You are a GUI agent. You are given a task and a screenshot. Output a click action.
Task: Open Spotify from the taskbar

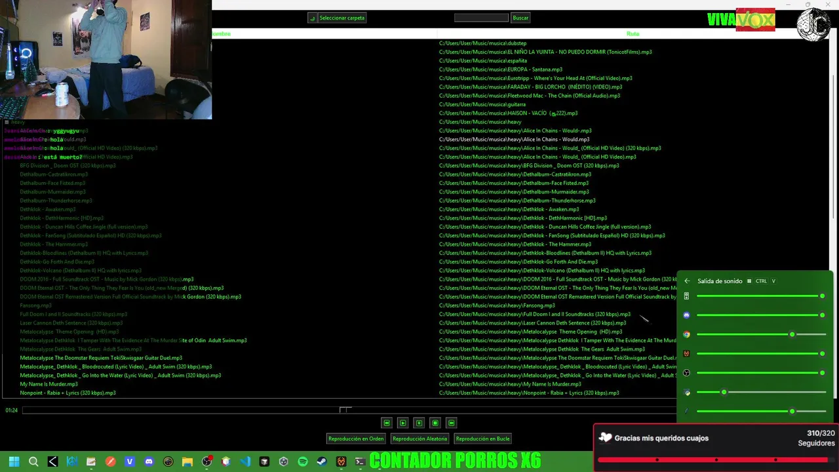[x=303, y=462]
